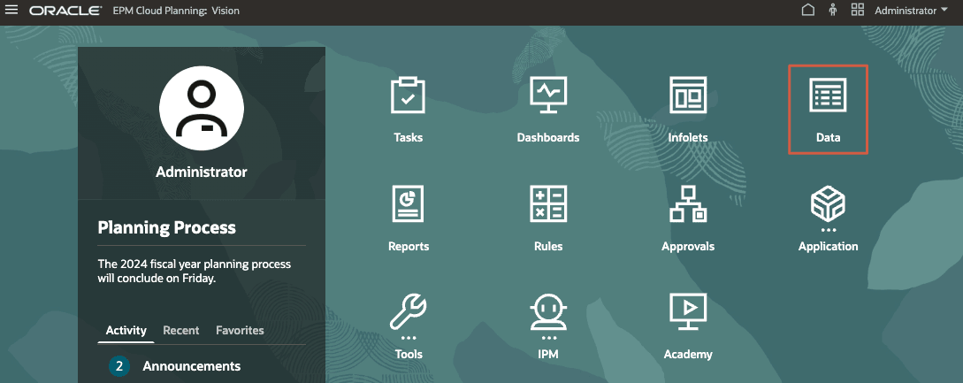Open the Rules calculator card

548,218
